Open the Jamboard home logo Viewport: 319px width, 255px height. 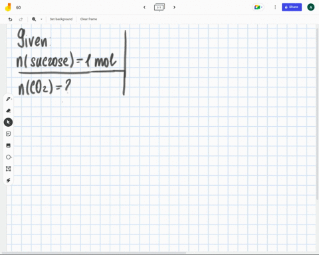(8, 7)
